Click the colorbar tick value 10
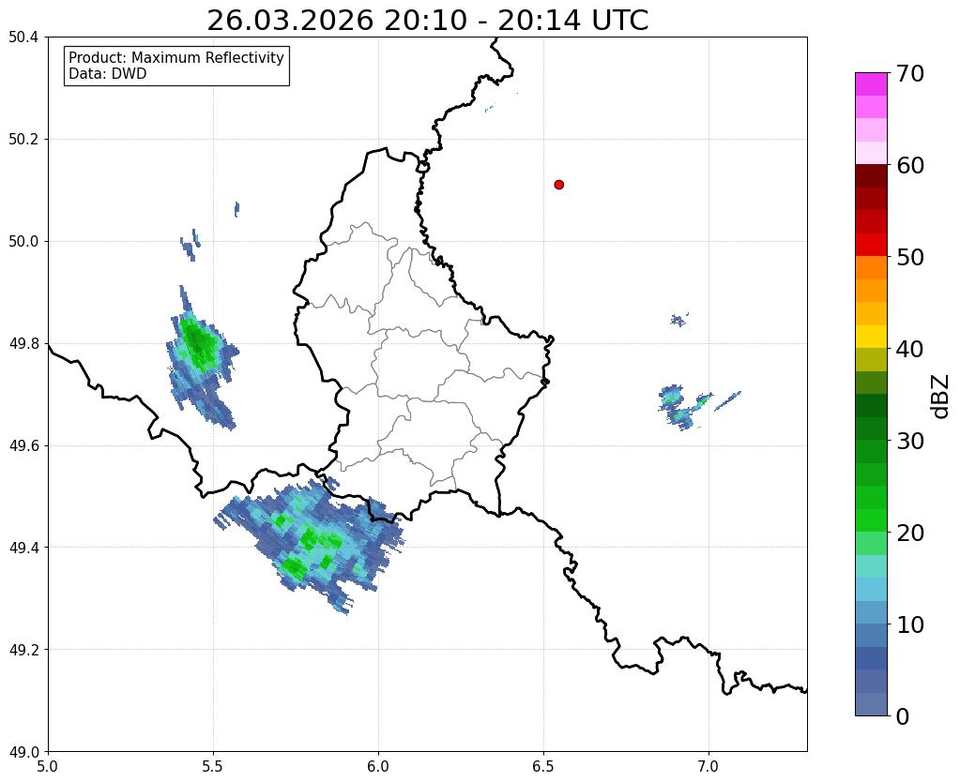This screenshot has width=960, height=782. click(910, 624)
